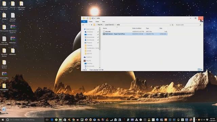Select Wii NAND Backup folder on desktop
This screenshot has height=122, width=217.
[4, 53]
